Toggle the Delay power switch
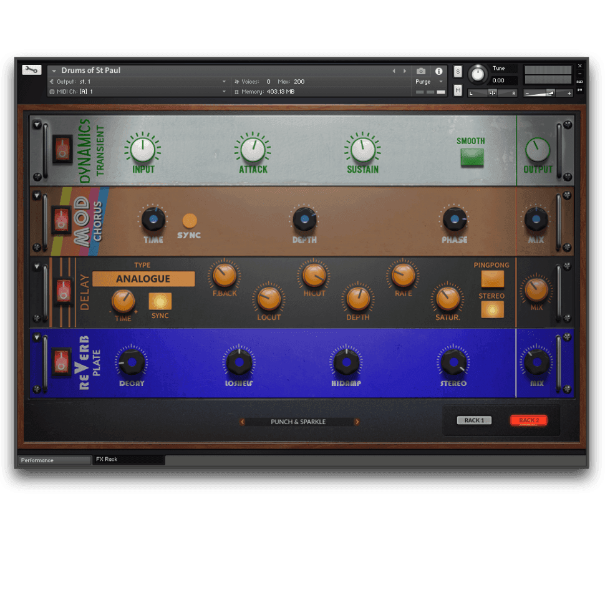Screen dimensions: 605x605 64,291
